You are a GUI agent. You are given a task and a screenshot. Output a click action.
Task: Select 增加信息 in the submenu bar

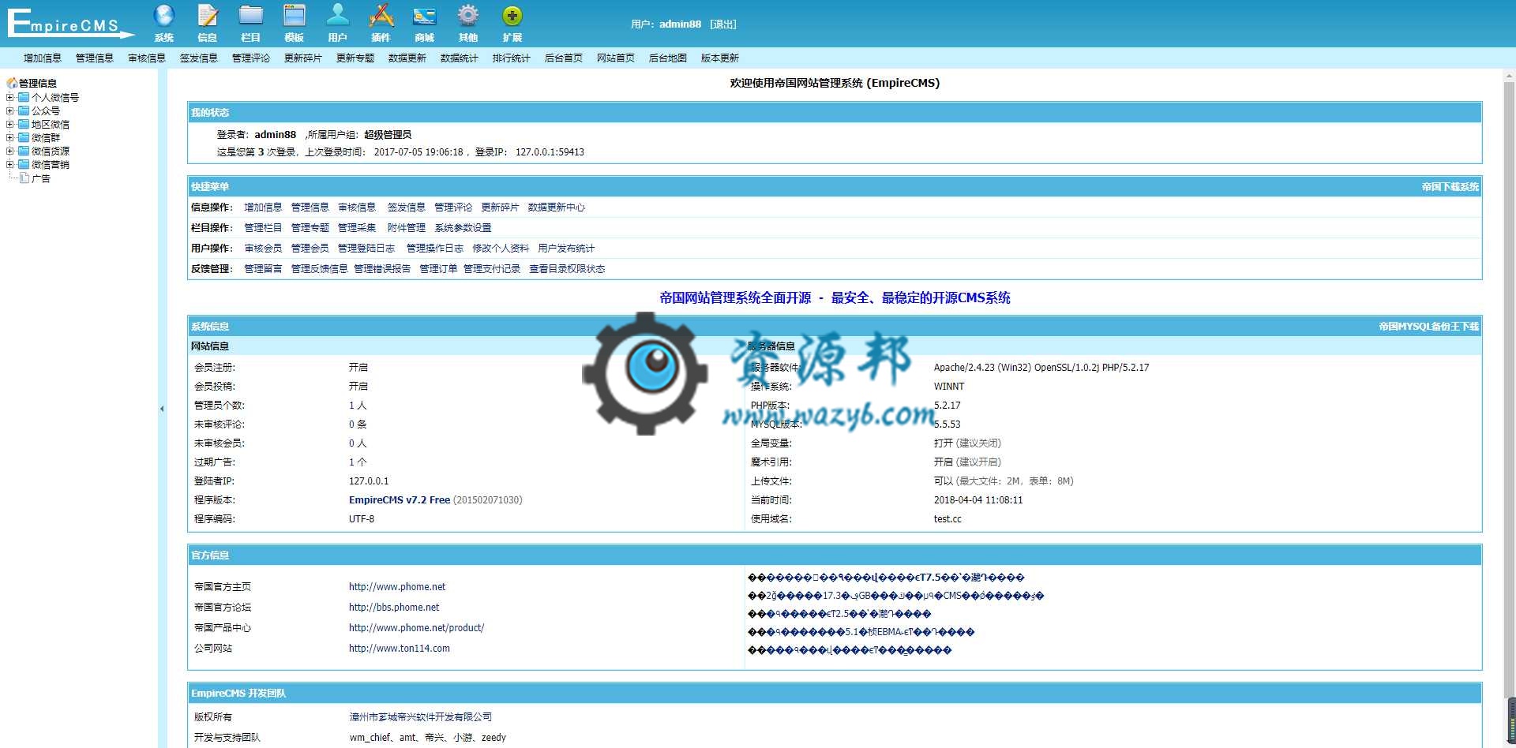click(43, 58)
